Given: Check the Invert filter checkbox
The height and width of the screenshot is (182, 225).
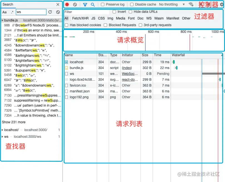Looking at the screenshot, I should (114, 12).
